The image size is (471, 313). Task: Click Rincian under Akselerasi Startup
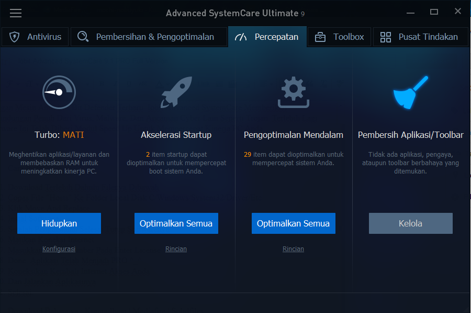[x=176, y=249]
